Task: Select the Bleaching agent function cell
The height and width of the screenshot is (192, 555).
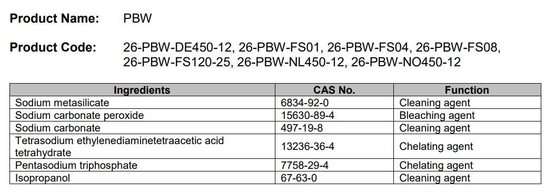Action: point(467,115)
